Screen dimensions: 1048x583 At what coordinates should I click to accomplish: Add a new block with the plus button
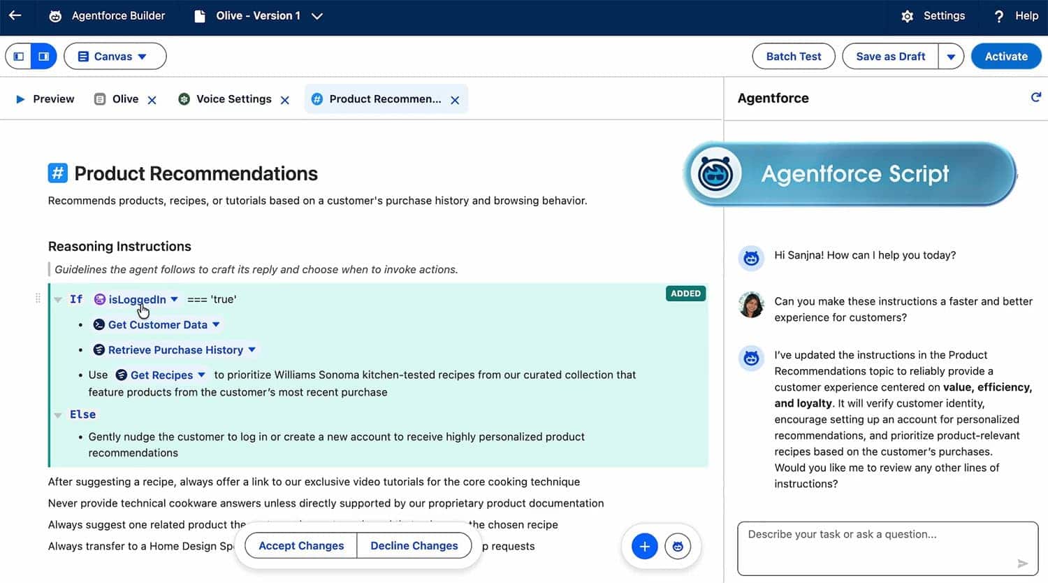[645, 546]
